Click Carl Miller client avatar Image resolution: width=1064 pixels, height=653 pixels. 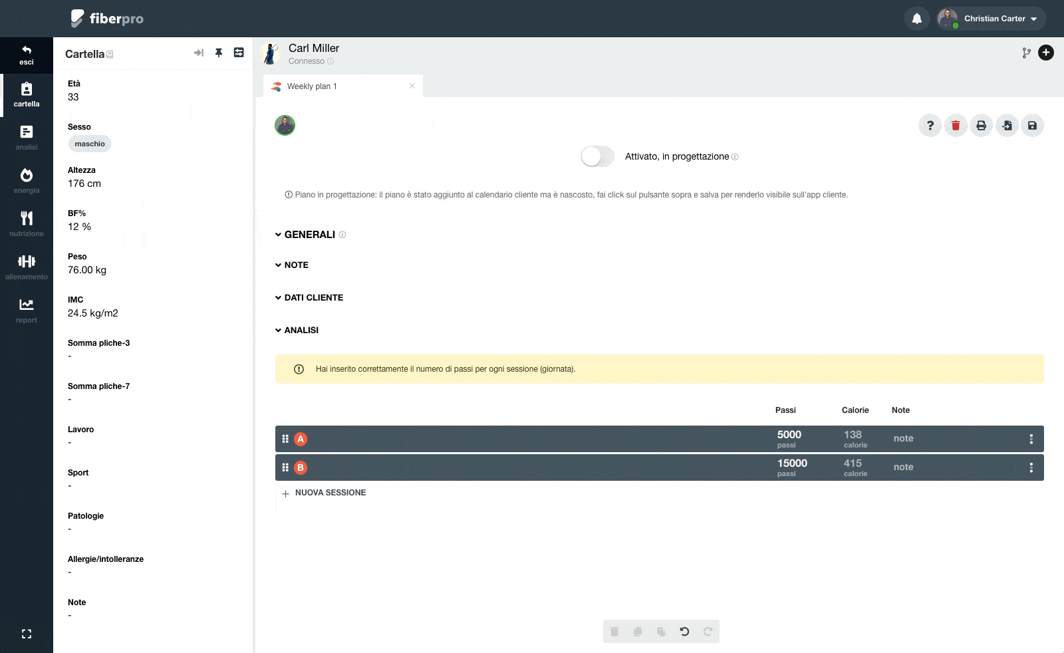pyautogui.click(x=270, y=53)
